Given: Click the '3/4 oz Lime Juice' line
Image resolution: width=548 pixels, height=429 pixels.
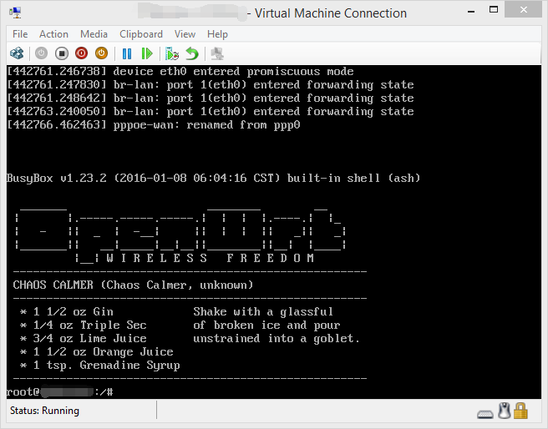Looking at the screenshot, I should [x=84, y=338].
